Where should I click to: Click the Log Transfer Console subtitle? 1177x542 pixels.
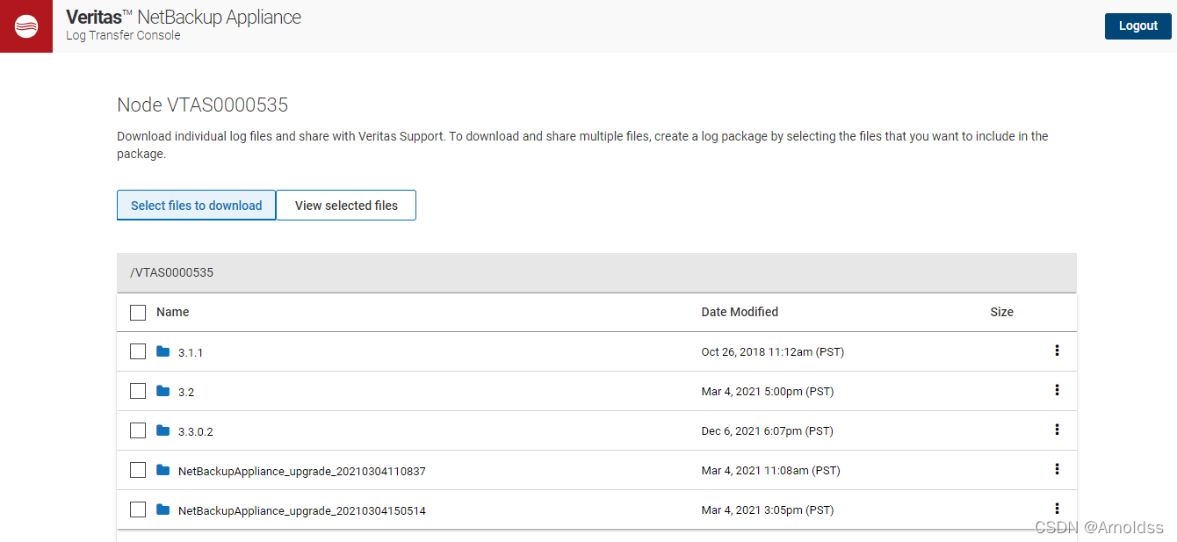click(123, 36)
